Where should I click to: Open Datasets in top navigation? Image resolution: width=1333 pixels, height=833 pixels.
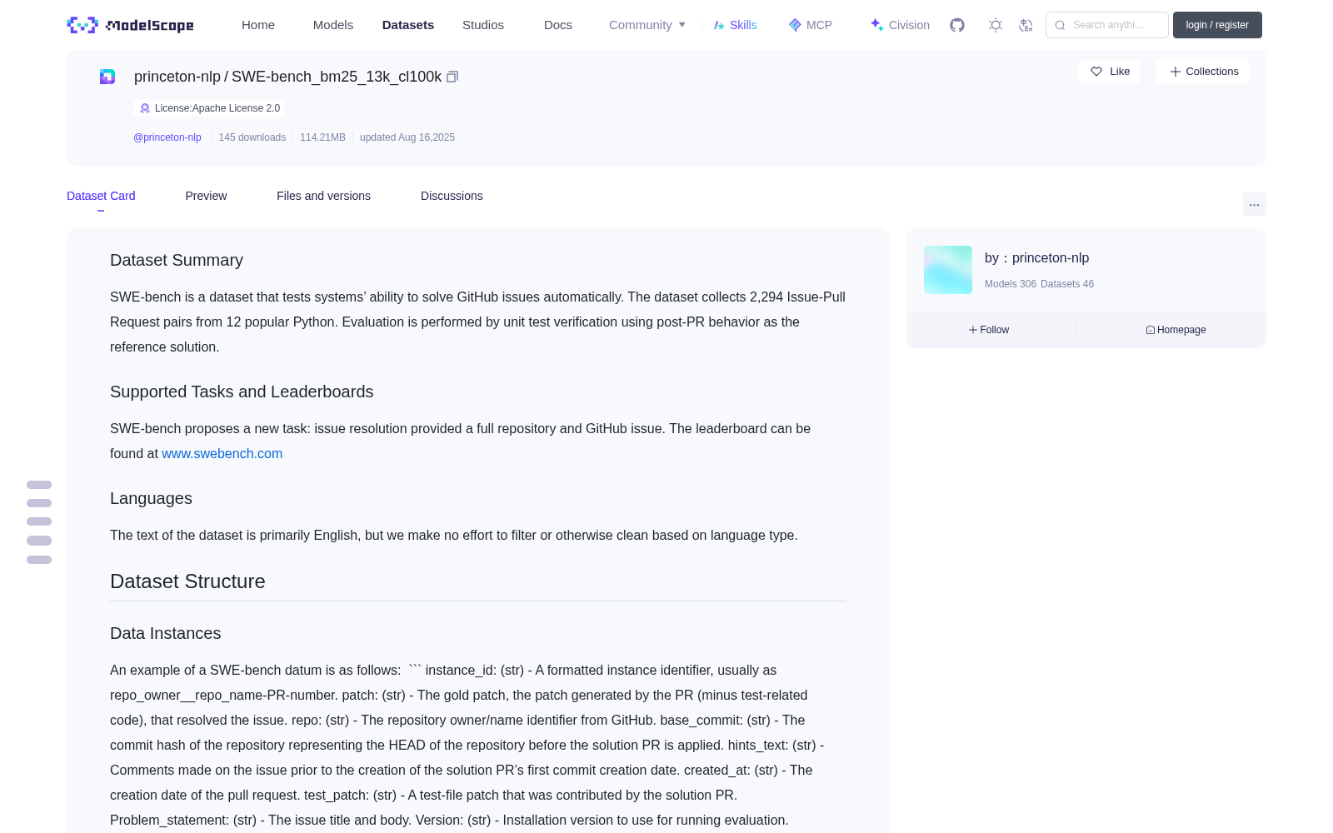[408, 25]
